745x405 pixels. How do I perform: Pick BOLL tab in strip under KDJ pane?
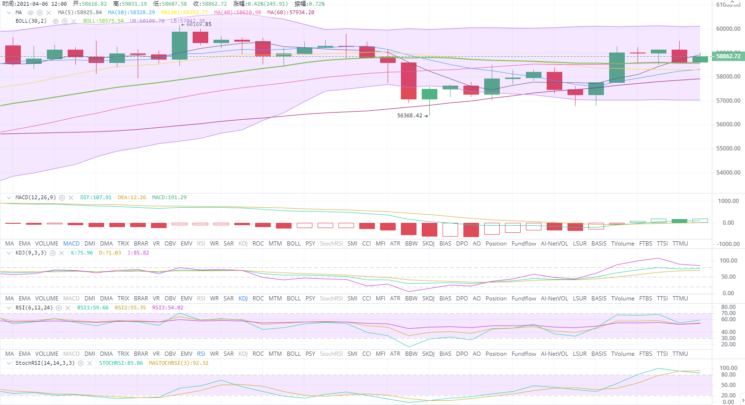(x=294, y=299)
